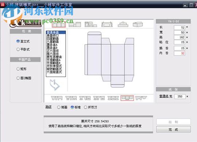Select 手提翻盖A in the box type list
The width and height of the screenshot is (197, 142).
coord(56,60)
